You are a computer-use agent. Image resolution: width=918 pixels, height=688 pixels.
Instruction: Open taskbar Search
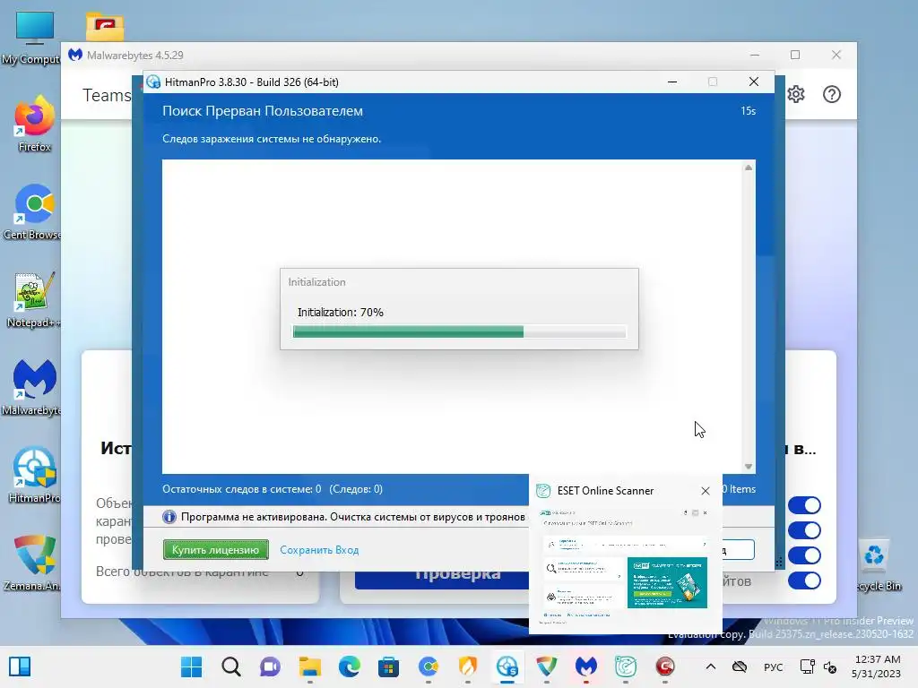pyautogui.click(x=230, y=666)
